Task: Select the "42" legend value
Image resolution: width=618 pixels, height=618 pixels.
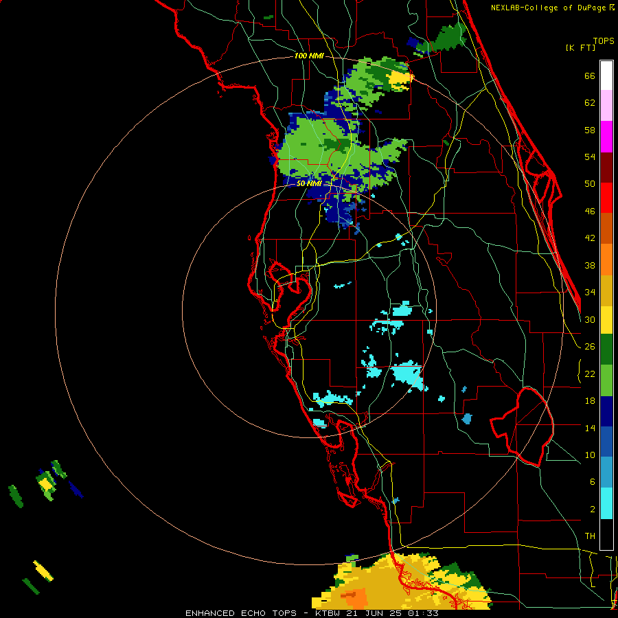Action: pyautogui.click(x=590, y=238)
